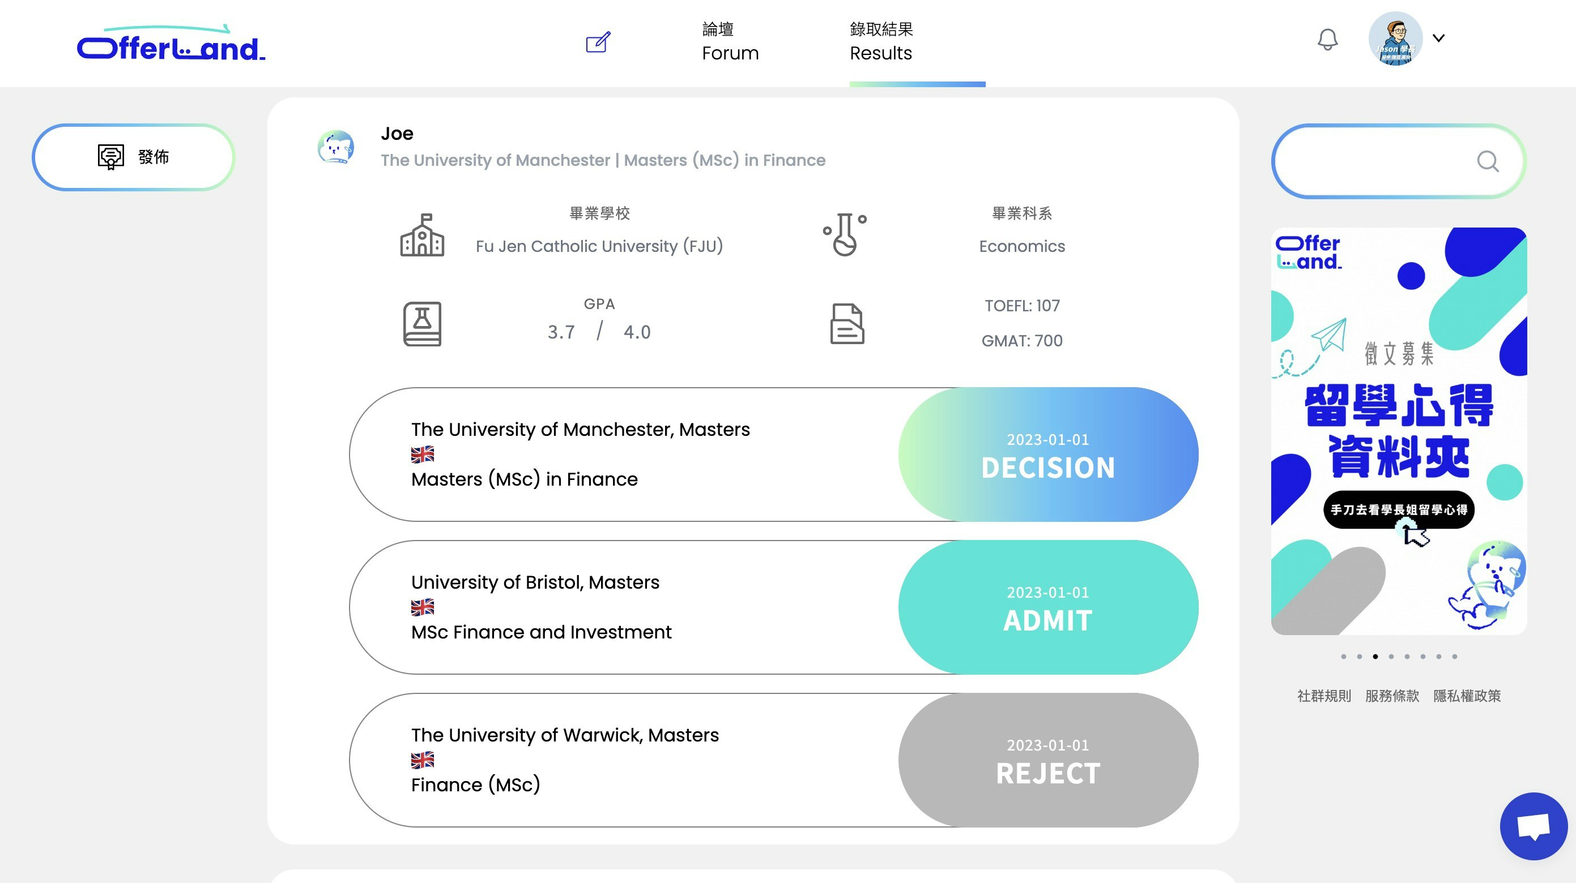Viewport: 1576px width, 883px height.
Task: Open the notifications bell
Action: [1327, 39]
